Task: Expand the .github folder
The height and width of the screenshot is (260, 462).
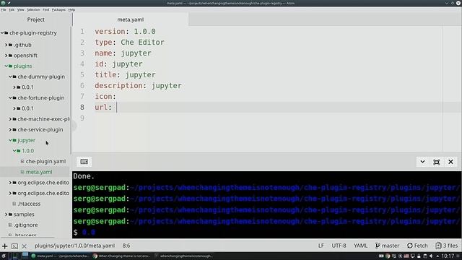Action: click(x=6, y=45)
